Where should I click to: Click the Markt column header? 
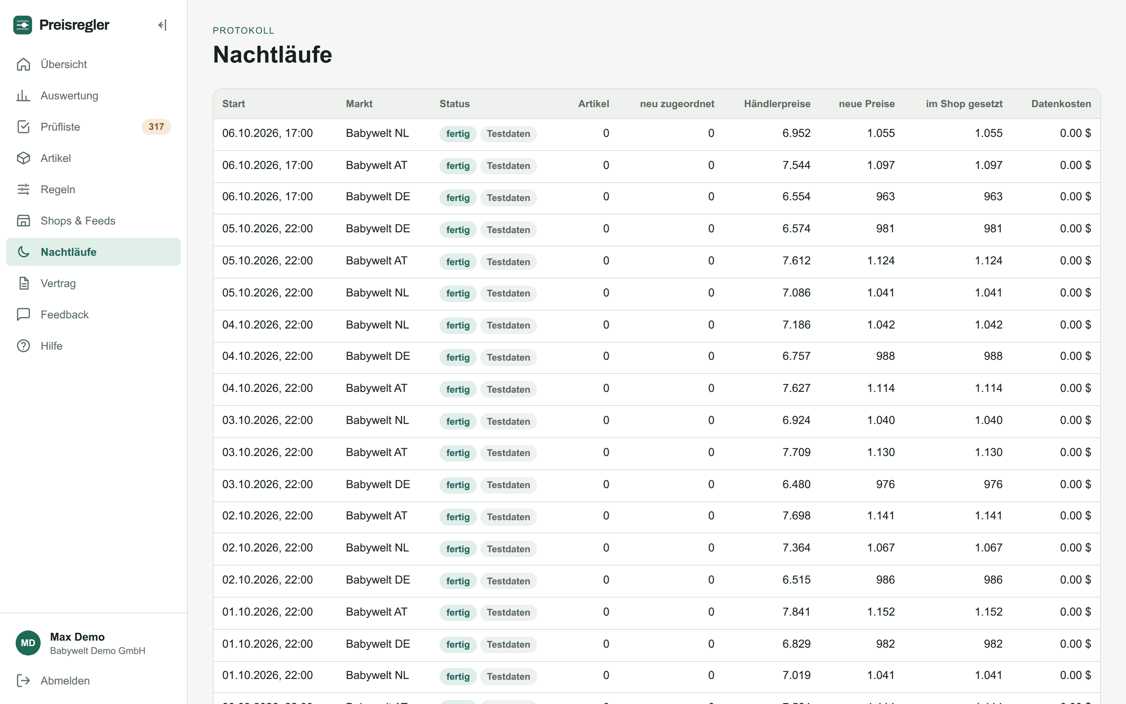pos(359,104)
